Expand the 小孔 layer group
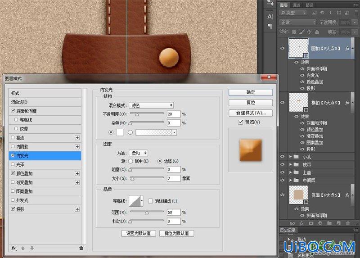Screen dimensions: 360x258 pyautogui.click(x=290, y=157)
